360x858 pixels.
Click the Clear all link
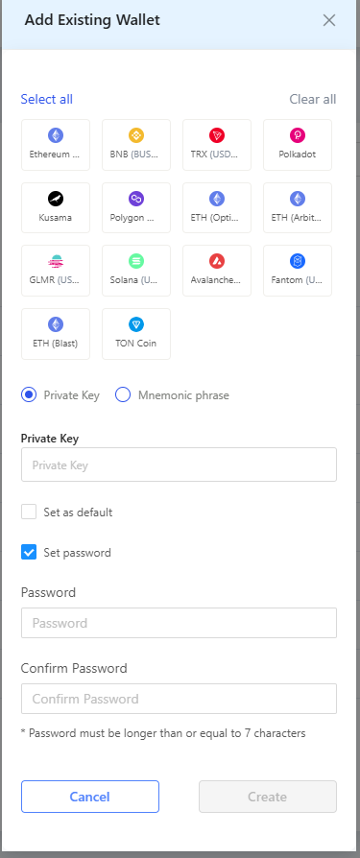click(313, 99)
